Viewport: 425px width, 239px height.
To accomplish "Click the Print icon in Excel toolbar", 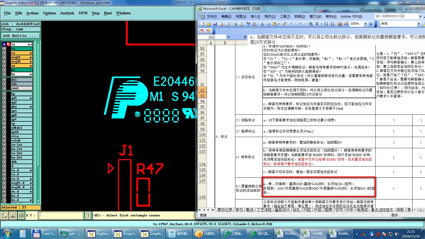I will point(235,24).
